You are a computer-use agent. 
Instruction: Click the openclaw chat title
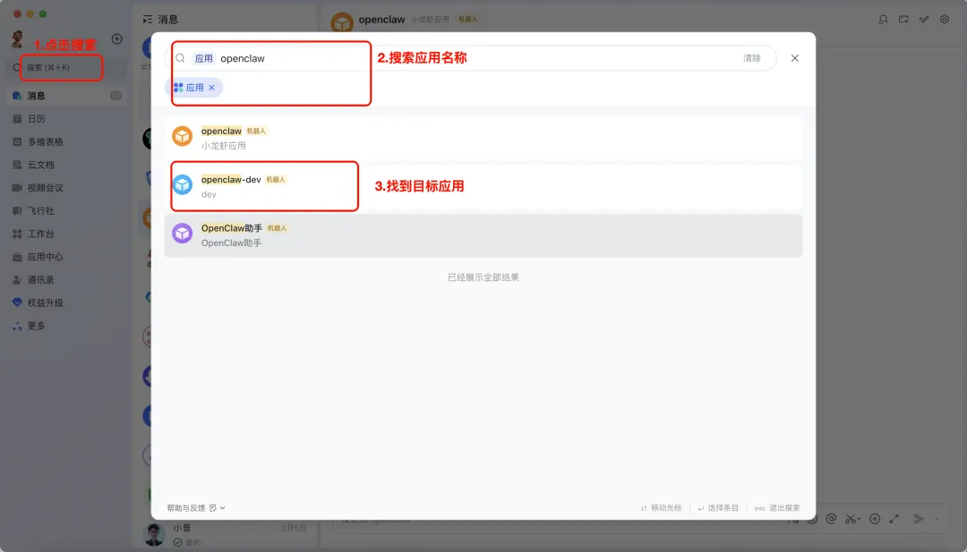click(381, 20)
